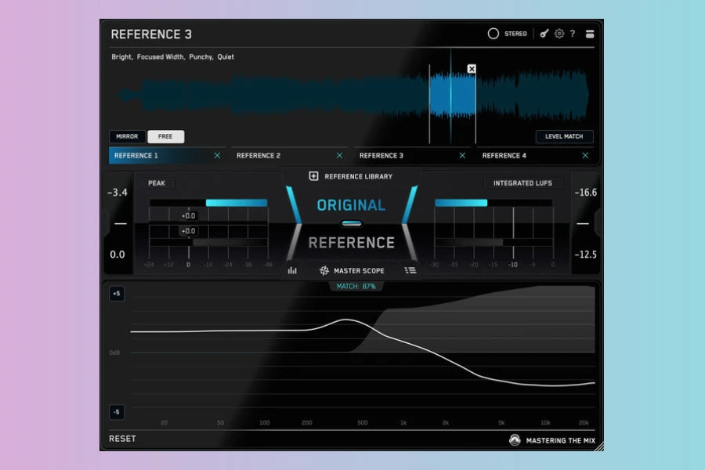The width and height of the screenshot is (705, 470).
Task: Open the Integrated LUFS meter selector
Action: pyautogui.click(x=522, y=183)
